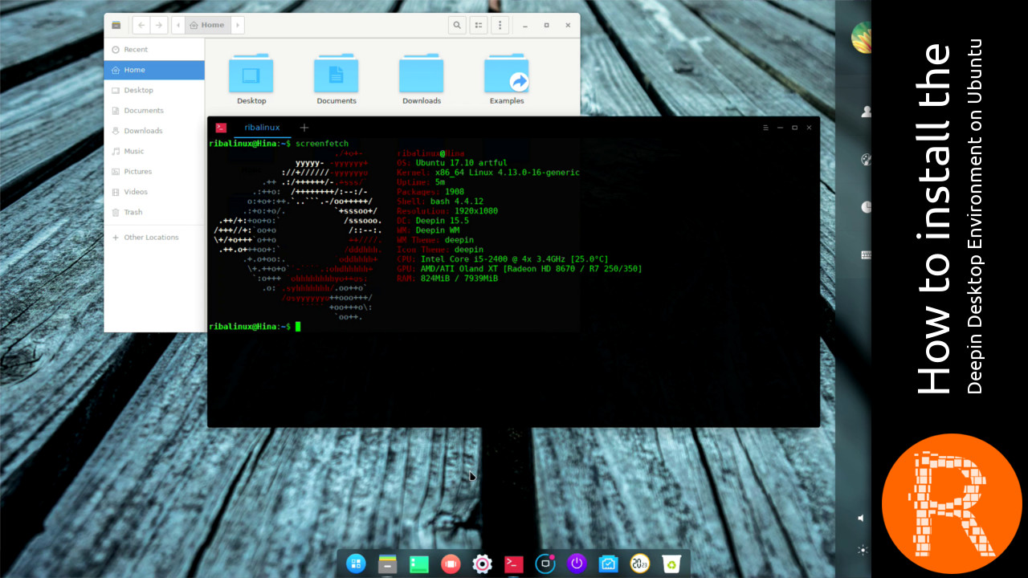Open Control Center gear in dock
This screenshot has height=578, width=1028.
[482, 564]
